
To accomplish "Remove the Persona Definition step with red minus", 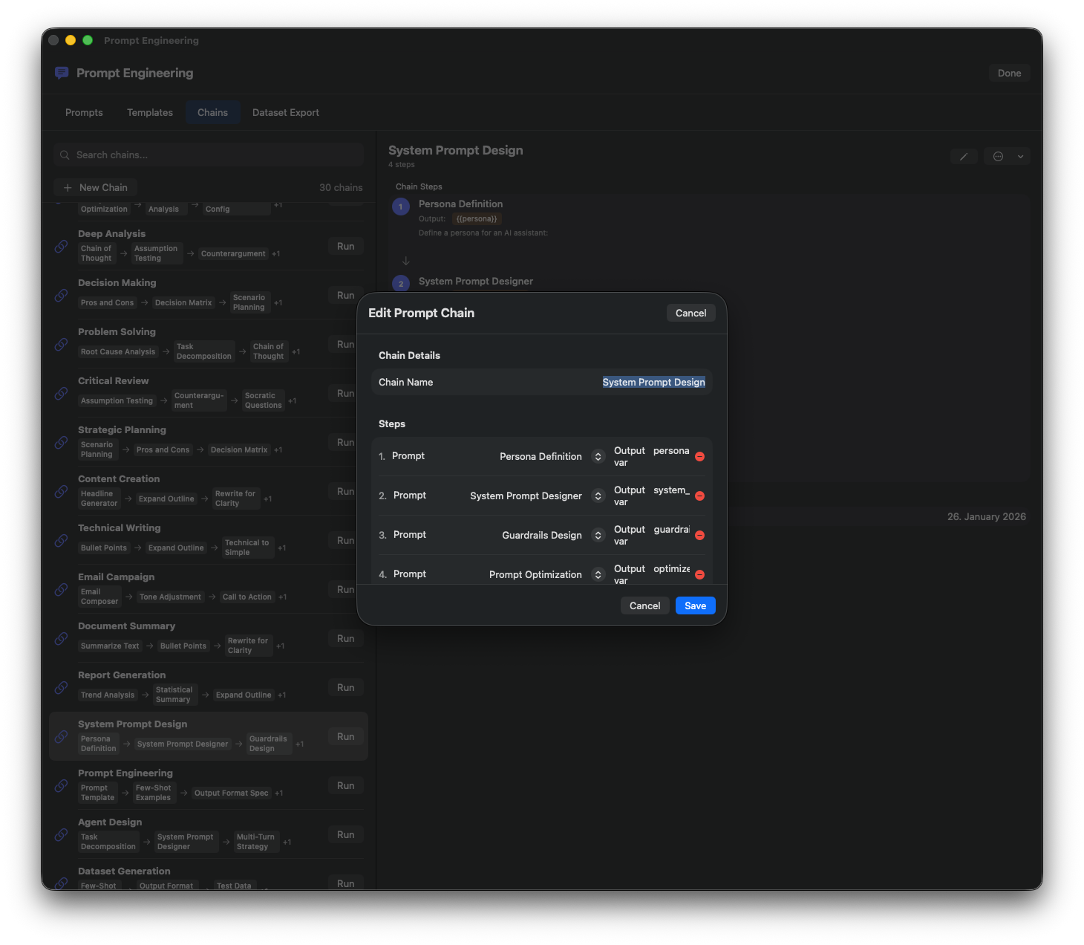I will (699, 457).
